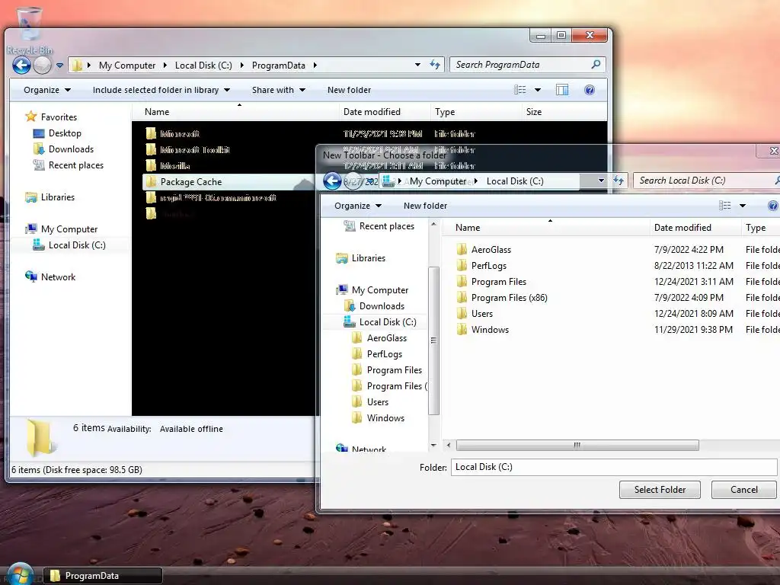Image resolution: width=780 pixels, height=585 pixels.
Task: Toggle the preview pane icon
Action: pos(562,90)
